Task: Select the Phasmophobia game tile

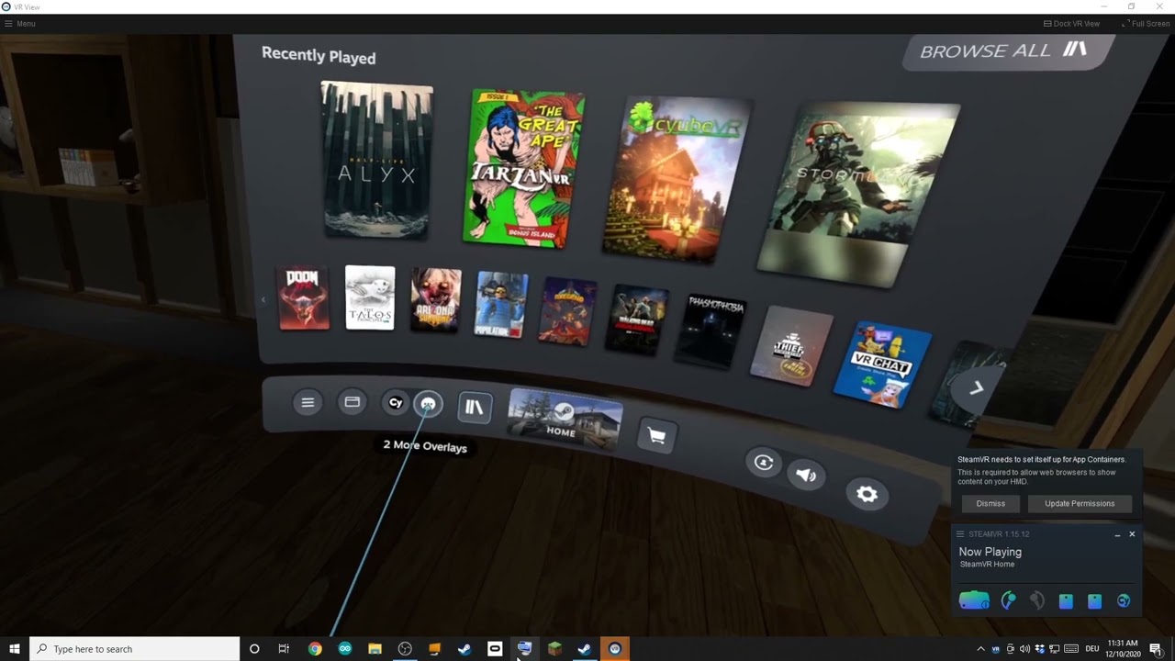Action: [x=712, y=330]
